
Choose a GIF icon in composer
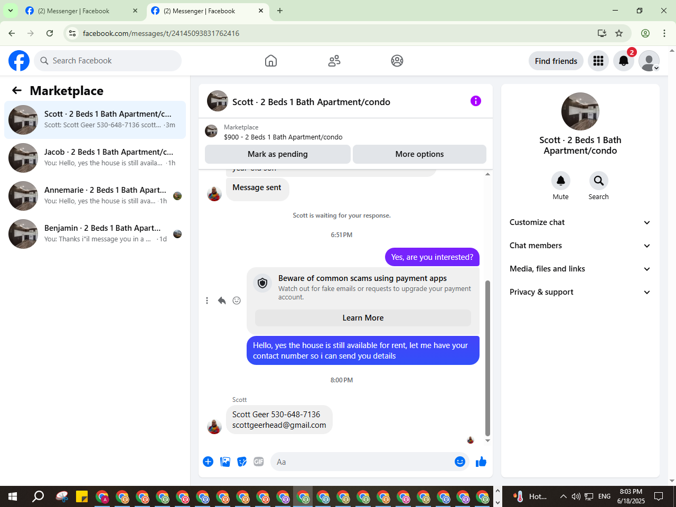[x=259, y=462]
